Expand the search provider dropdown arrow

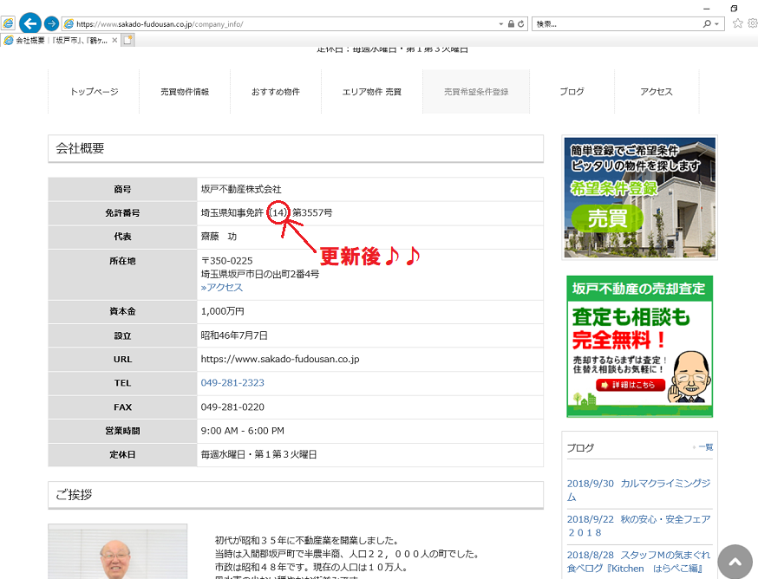point(717,23)
